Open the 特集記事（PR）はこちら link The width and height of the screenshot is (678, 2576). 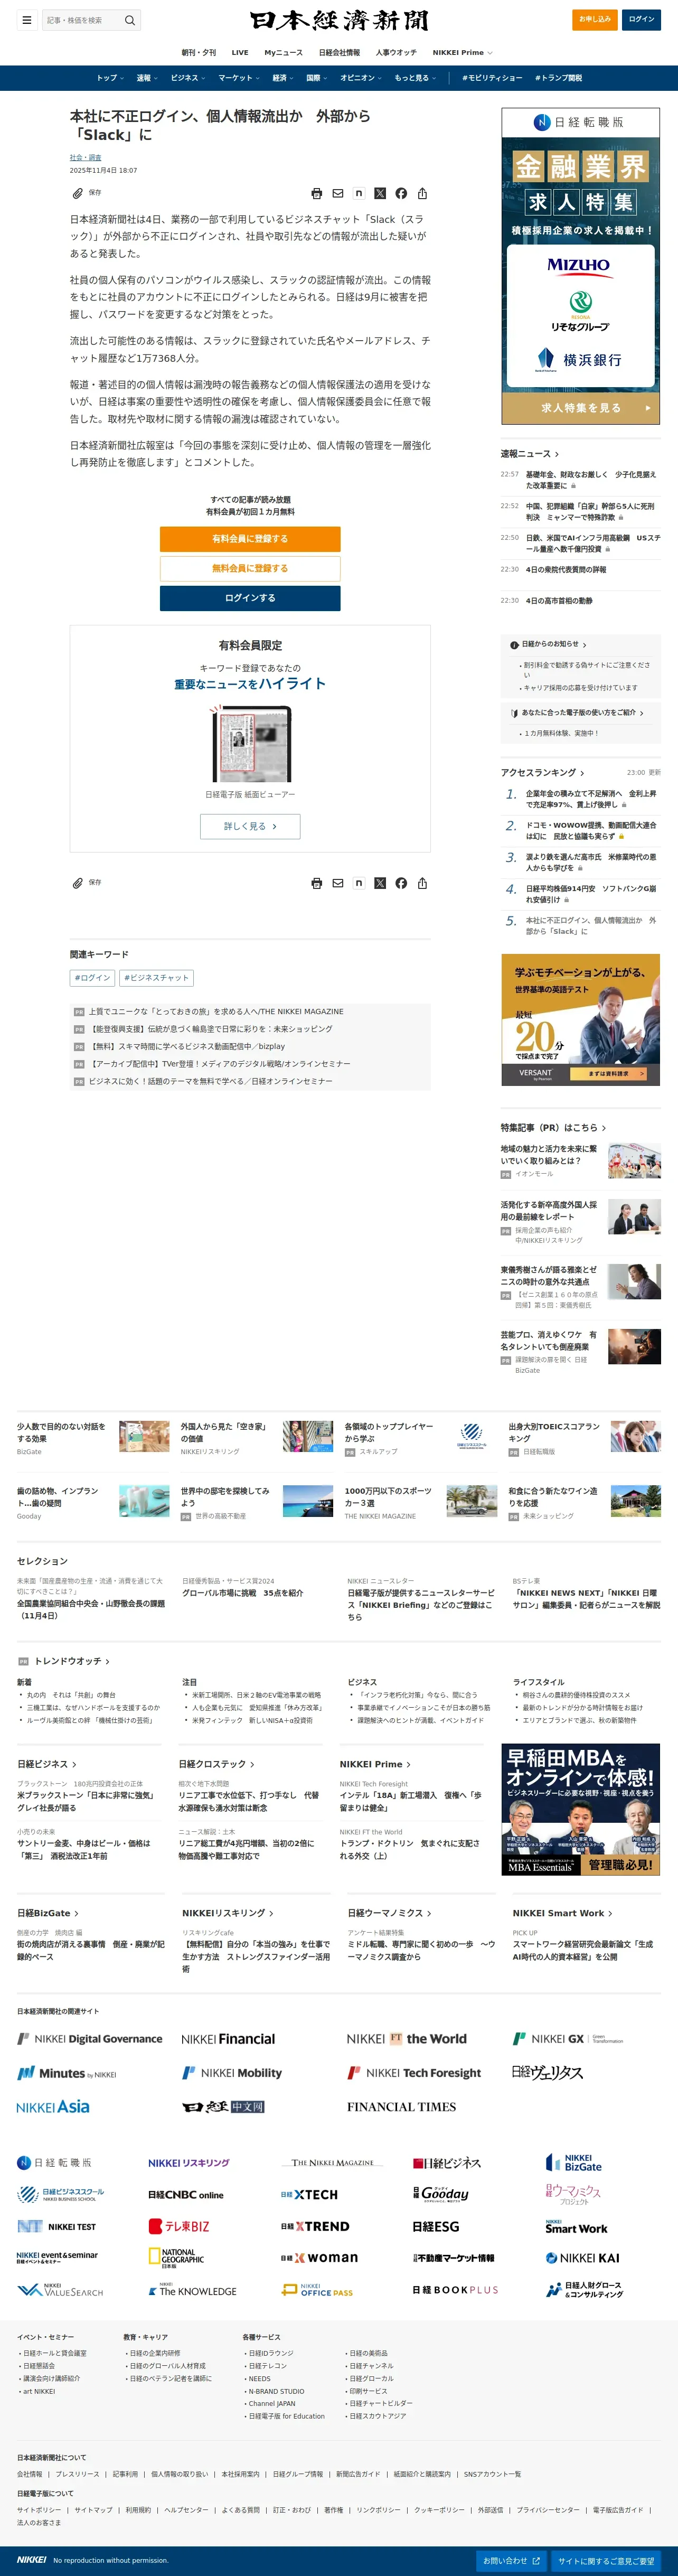(x=554, y=1128)
